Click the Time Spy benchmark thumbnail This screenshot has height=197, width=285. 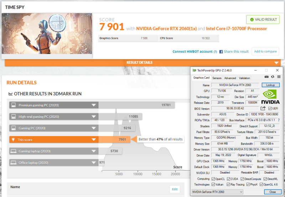[47, 33]
